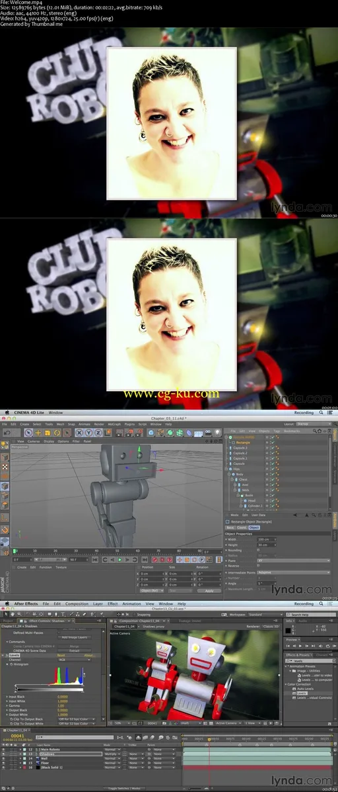Open the Renderer Classic 3D dropdown
The width and height of the screenshot is (338, 792).
(270, 627)
